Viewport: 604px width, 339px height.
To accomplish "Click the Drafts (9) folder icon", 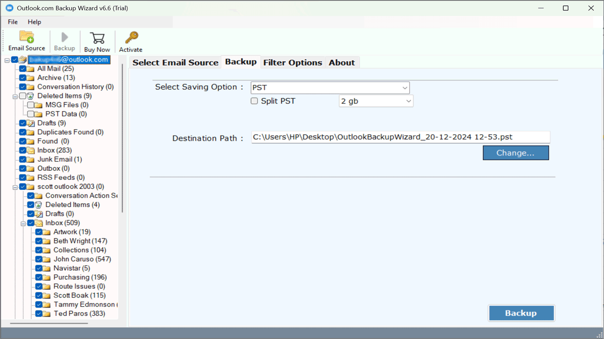I will 30,123.
